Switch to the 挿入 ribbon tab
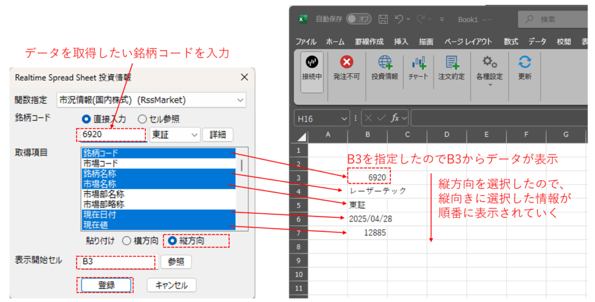The width and height of the screenshot is (595, 302). pos(401,42)
